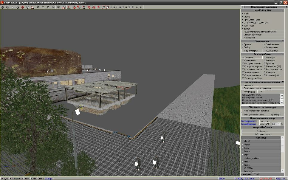288x180 pixels.
Task: Check the Источники света mode option
Action: point(243,69)
